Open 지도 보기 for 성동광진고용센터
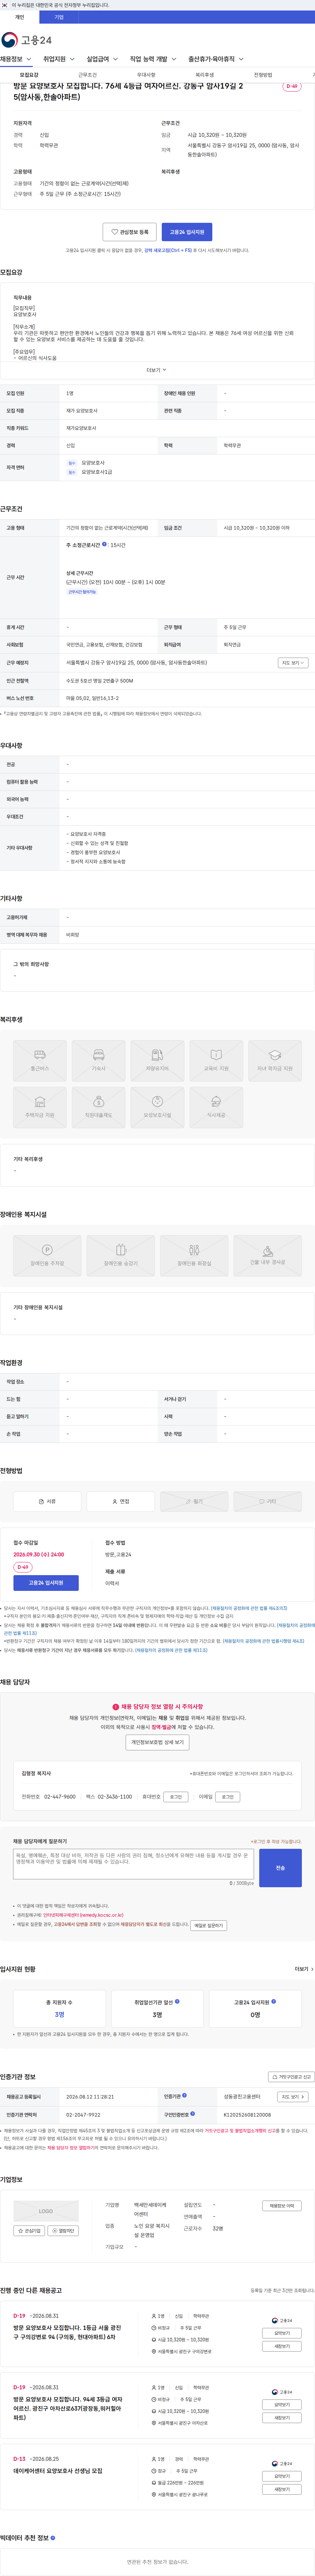 coord(293,2097)
